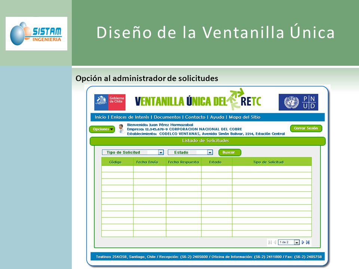Open the Inicio menu item
The height and width of the screenshot is (269, 359).
pos(100,117)
